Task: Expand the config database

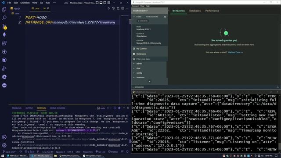Action: [x=134, y=73]
